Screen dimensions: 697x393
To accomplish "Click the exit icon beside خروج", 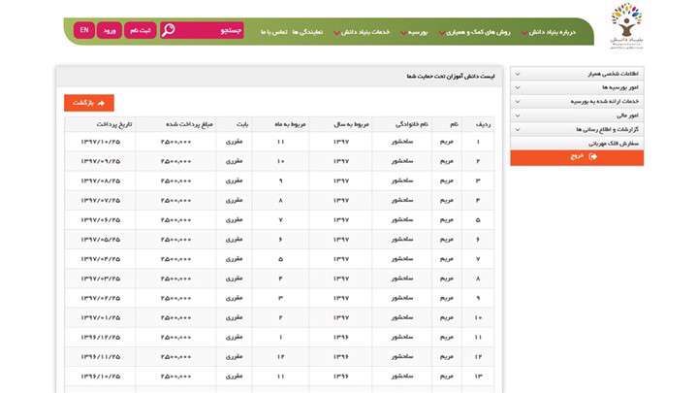I will click(x=592, y=155).
